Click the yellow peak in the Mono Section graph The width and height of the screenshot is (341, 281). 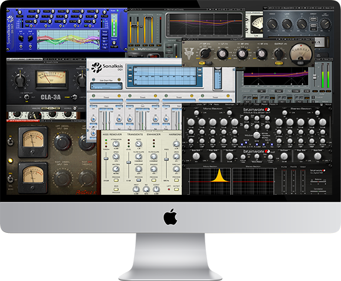point(219,175)
